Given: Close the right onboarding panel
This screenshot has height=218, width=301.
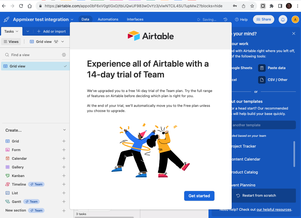Looking at the screenshot, I should click(x=294, y=33).
